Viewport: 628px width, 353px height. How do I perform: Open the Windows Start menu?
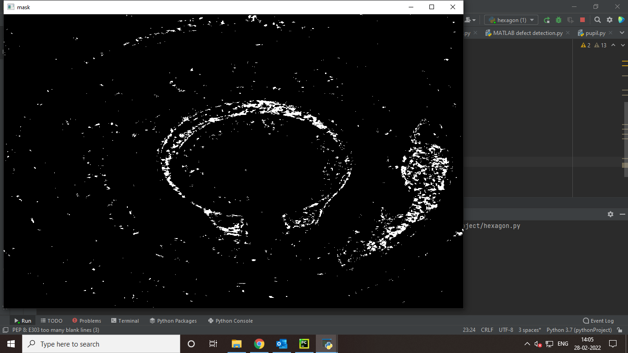point(11,344)
